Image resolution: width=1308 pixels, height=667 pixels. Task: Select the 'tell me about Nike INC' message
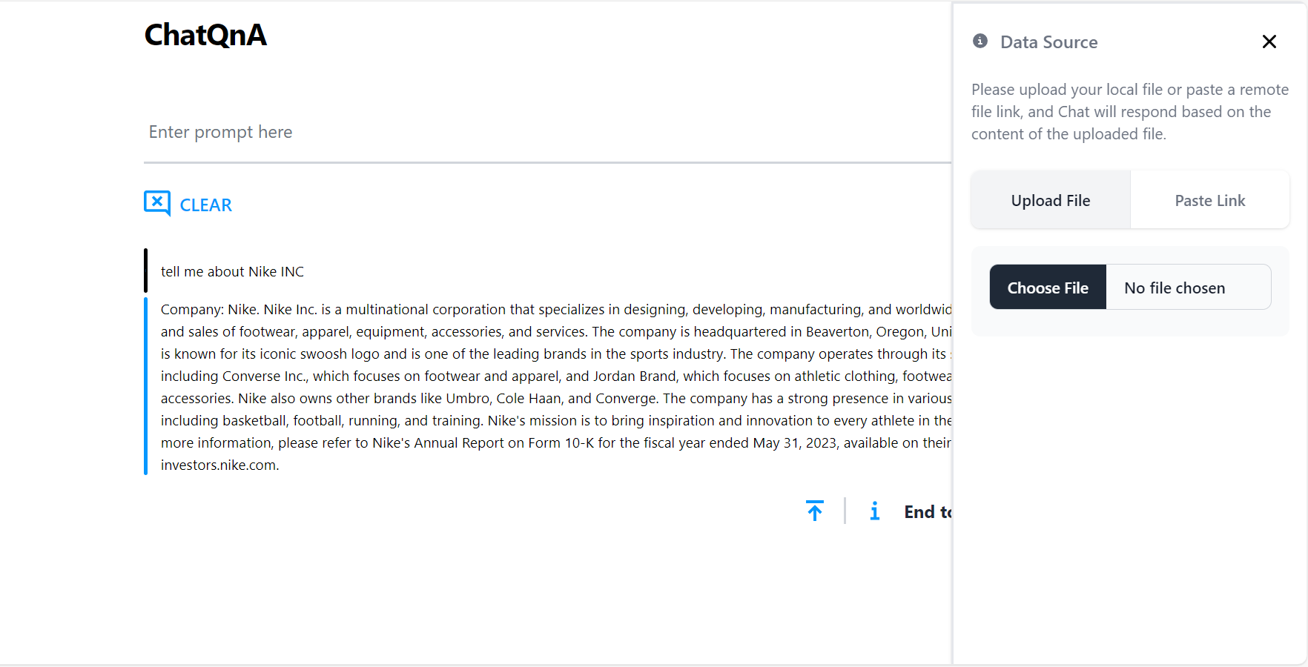232,272
